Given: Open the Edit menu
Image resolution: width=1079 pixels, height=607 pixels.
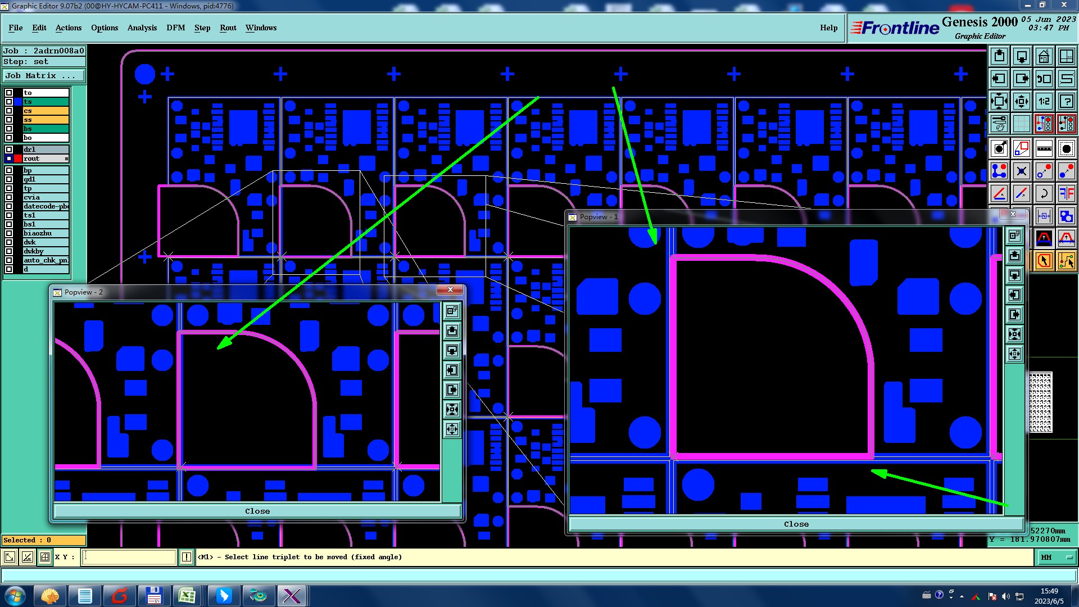Looking at the screenshot, I should (39, 28).
